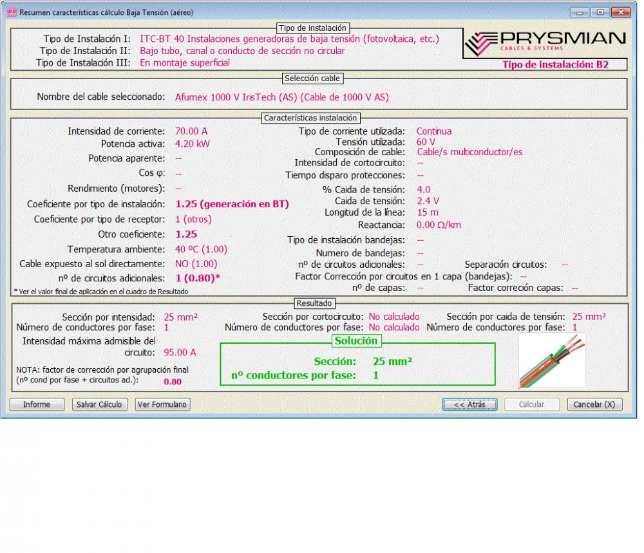
Task: Click the '1 (otros)' receptor coefficient
Action: (x=193, y=220)
